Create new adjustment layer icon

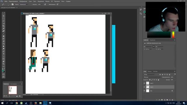click(x=165, y=100)
